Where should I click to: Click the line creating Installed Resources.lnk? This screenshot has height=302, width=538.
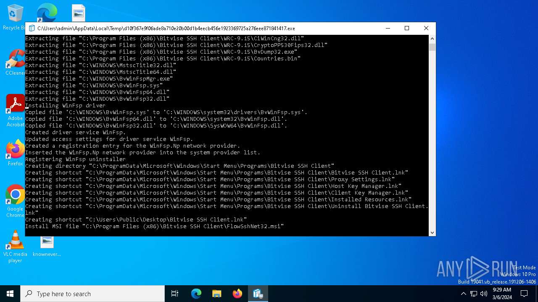click(218, 199)
